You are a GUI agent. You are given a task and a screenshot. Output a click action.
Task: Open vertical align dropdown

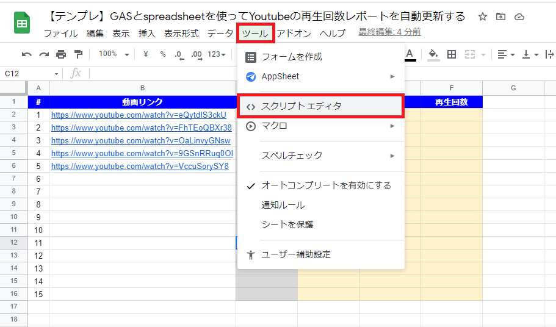530,54
